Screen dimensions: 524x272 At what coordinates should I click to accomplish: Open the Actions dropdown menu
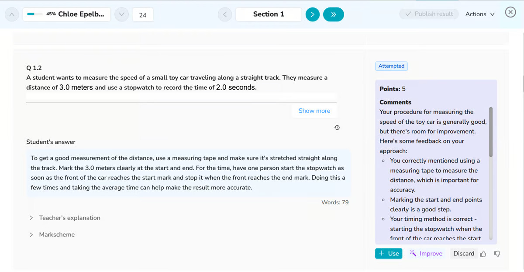(x=479, y=14)
